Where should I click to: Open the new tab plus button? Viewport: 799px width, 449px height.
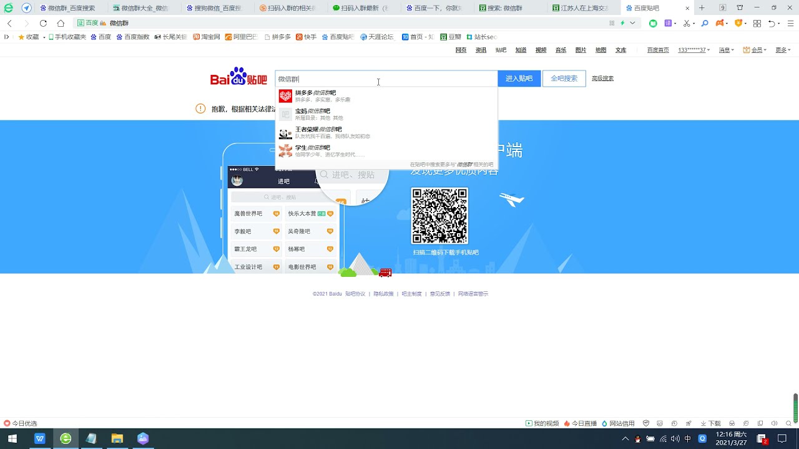702,8
